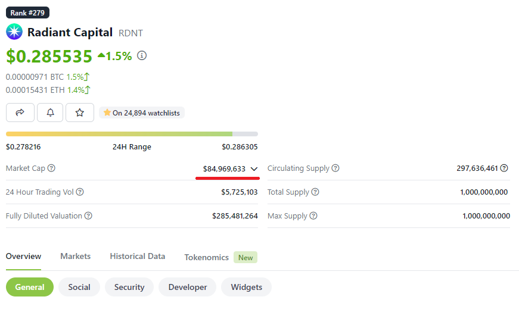Click the Radiant Capital coin logo

point(14,32)
